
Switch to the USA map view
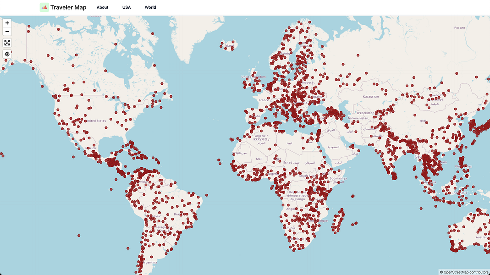click(126, 7)
